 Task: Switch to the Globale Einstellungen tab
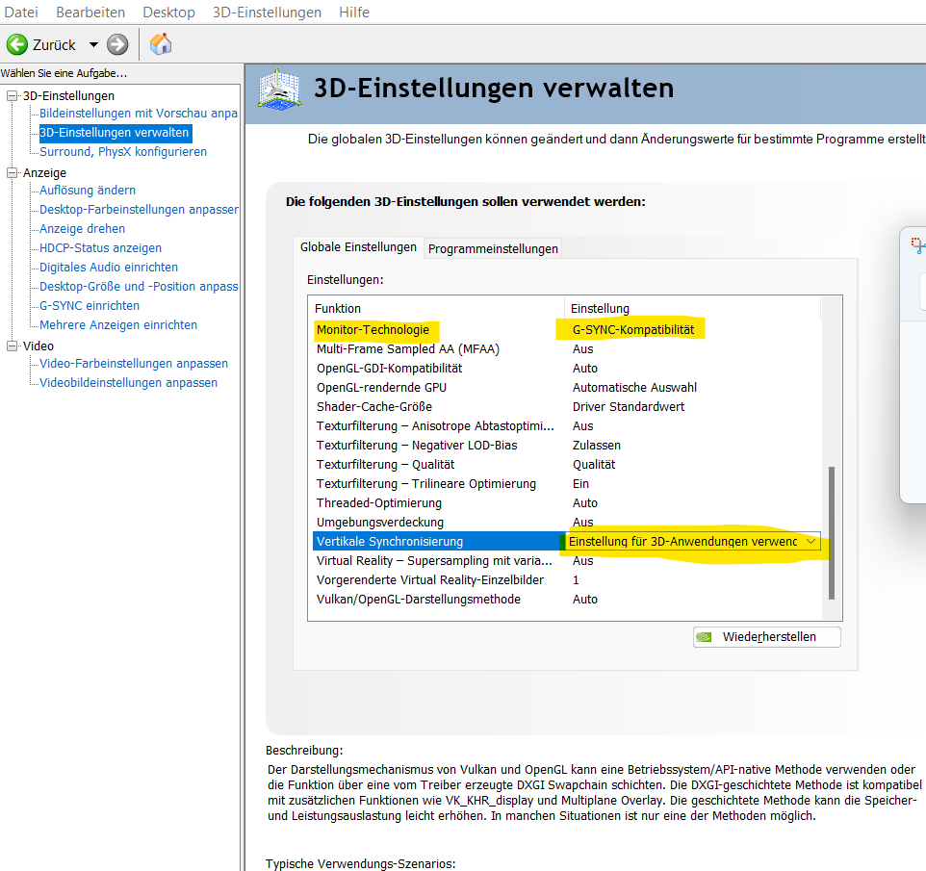[x=358, y=247]
